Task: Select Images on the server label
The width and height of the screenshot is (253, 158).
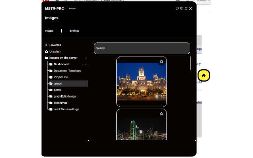Action: click(63, 58)
